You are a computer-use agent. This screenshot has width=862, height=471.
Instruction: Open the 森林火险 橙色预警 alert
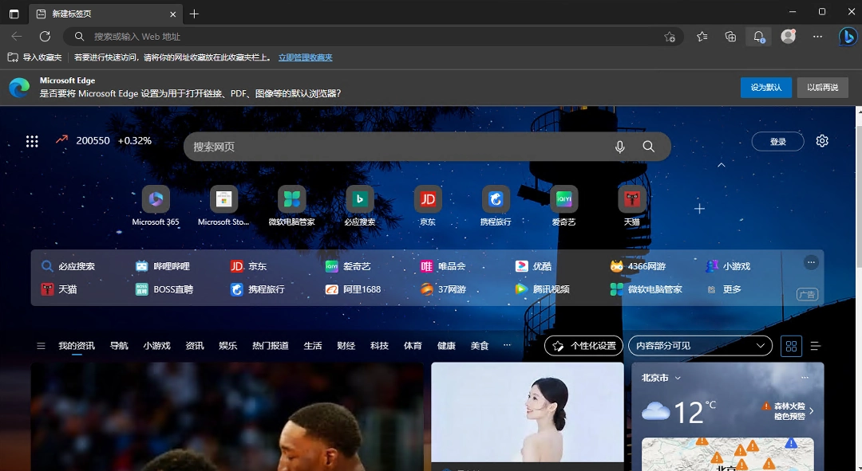pyautogui.click(x=788, y=411)
